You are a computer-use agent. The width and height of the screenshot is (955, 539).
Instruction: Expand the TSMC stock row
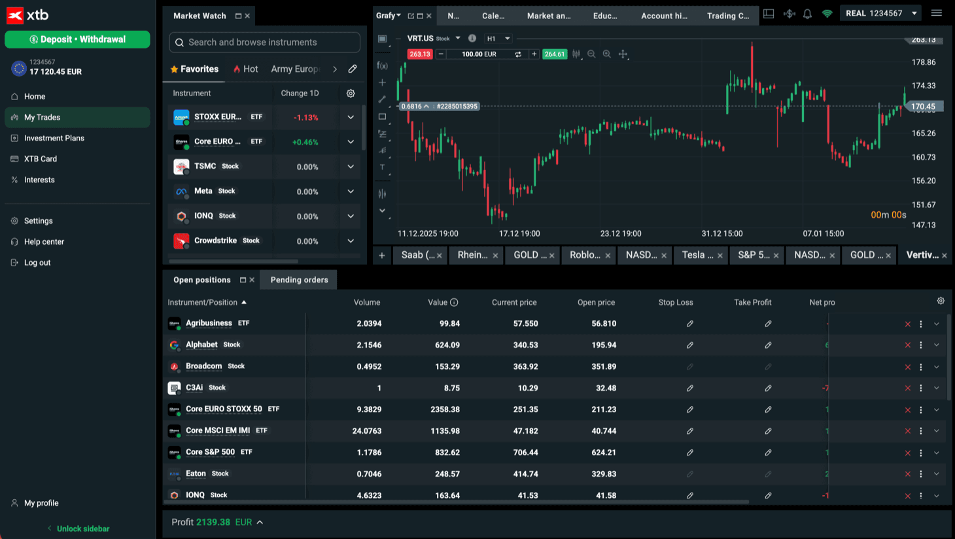(x=351, y=167)
